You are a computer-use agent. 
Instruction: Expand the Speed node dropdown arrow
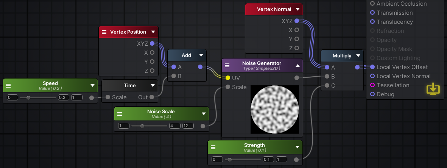[x=92, y=85]
